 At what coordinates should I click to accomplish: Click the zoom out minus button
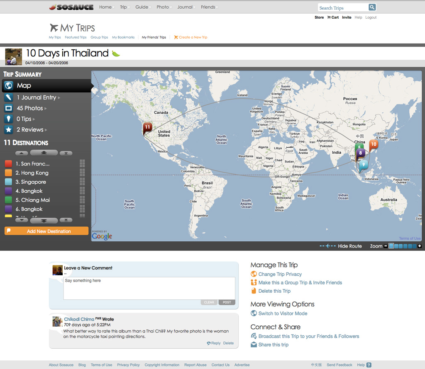pos(386,246)
